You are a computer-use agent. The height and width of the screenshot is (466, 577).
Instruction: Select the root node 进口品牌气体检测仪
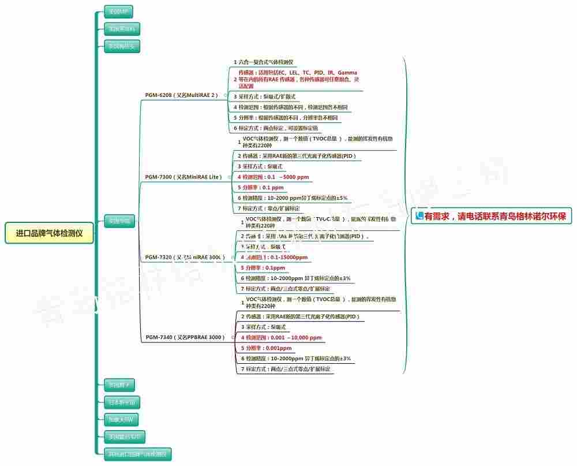point(49,233)
